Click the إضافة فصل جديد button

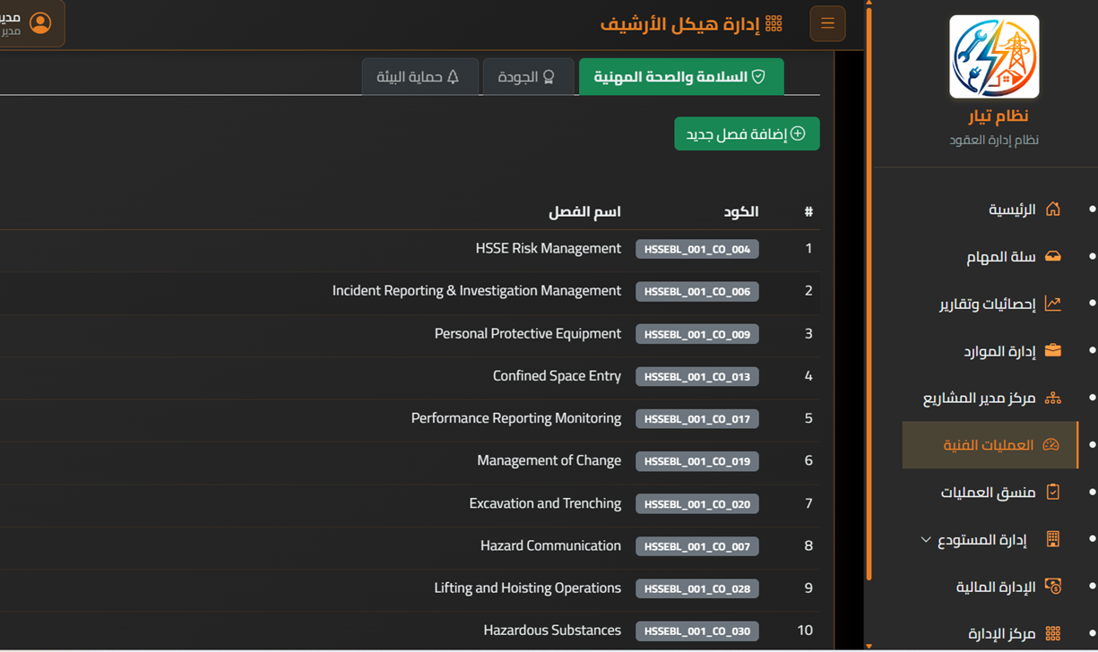[747, 133]
